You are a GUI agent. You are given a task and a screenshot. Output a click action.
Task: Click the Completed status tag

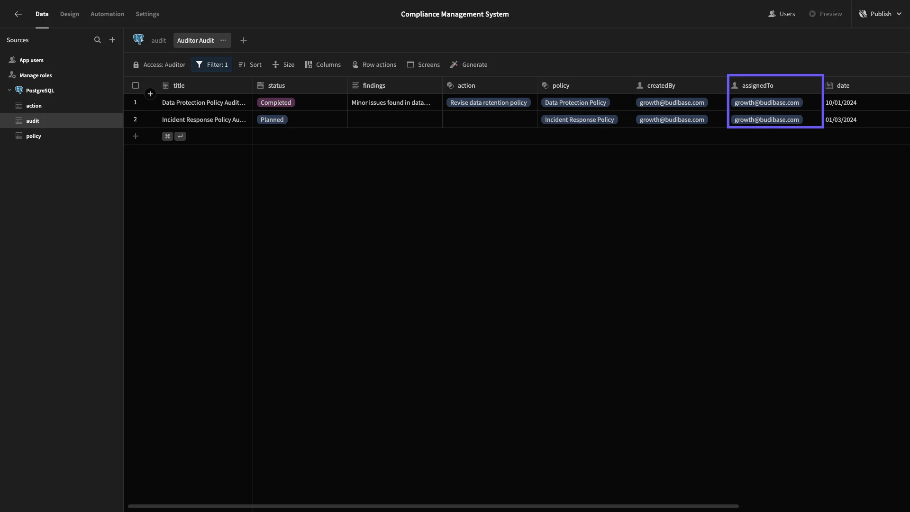[276, 103]
